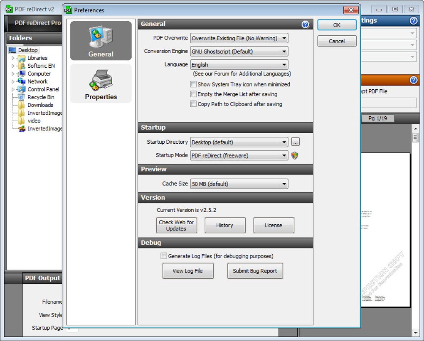Image resolution: width=424 pixels, height=341 pixels.
Task: Browse startup directory with ellipsis button
Action: (295, 142)
